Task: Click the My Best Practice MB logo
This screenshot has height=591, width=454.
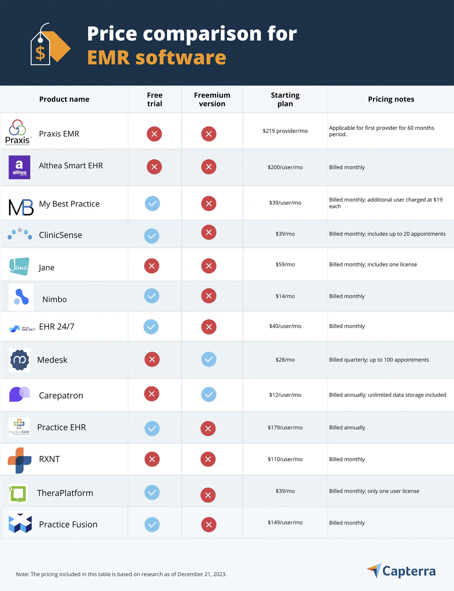Action: click(21, 207)
